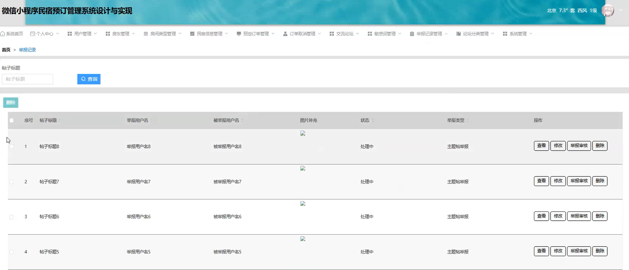Screen dimensions: 629x270
Task: Open the dropdown arrow beside the avatar
Action: coord(621,10)
